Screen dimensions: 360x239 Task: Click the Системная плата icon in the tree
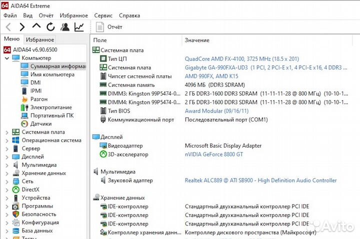coord(15,132)
